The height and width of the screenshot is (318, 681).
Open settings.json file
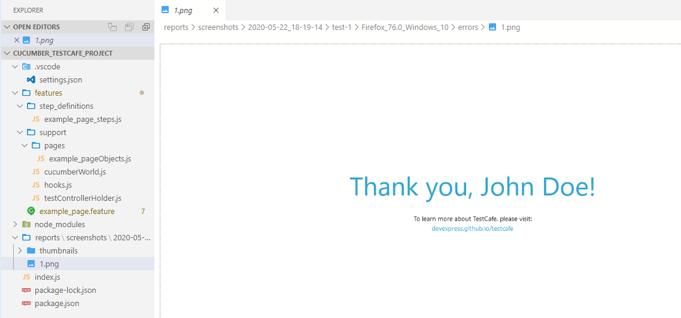point(61,80)
